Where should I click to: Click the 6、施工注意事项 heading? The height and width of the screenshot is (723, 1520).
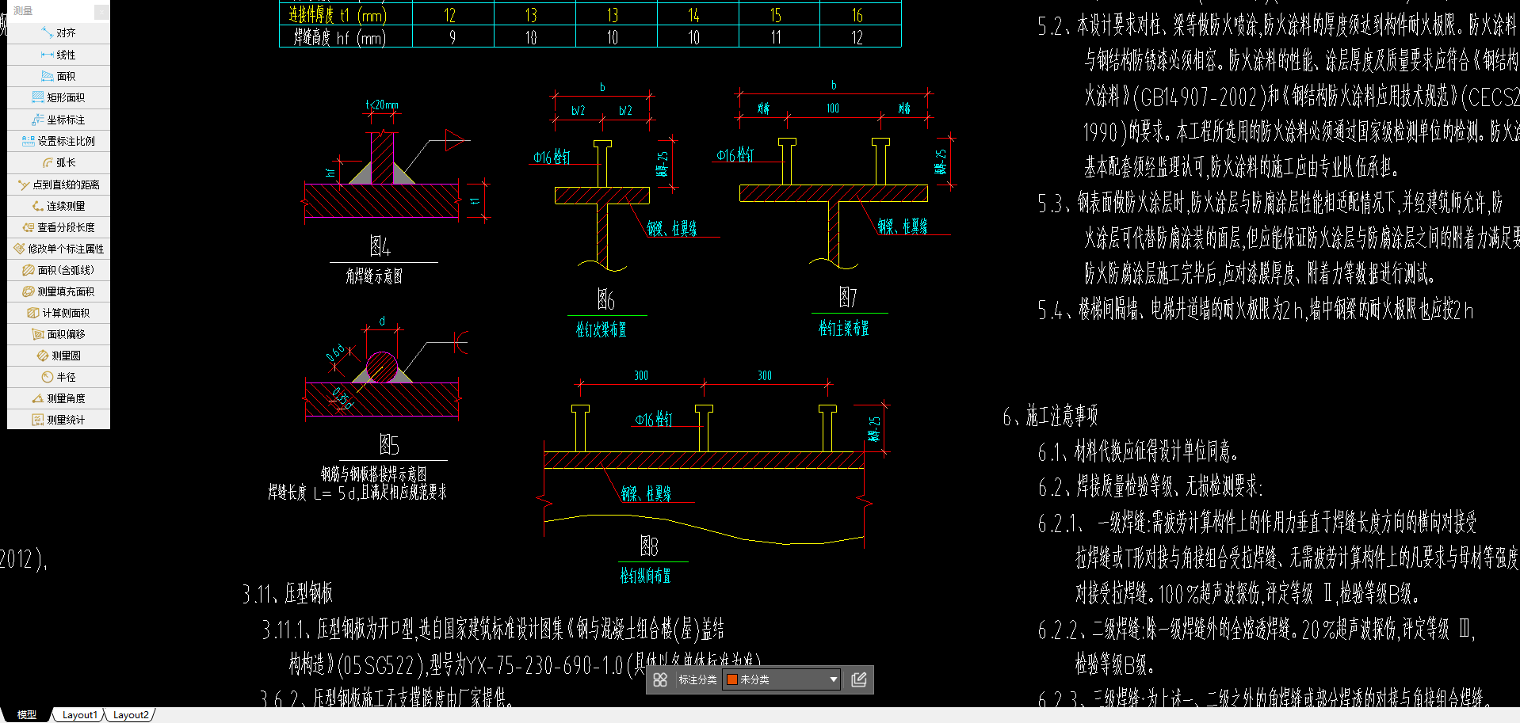point(1050,416)
